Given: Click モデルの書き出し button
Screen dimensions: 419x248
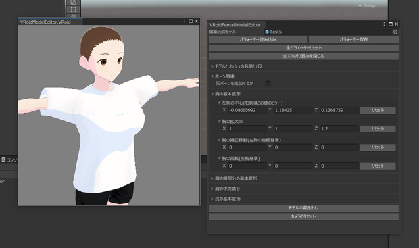Looking at the screenshot, I should coord(304,208).
